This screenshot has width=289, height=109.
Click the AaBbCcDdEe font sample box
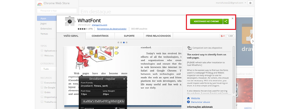(x=103, y=101)
